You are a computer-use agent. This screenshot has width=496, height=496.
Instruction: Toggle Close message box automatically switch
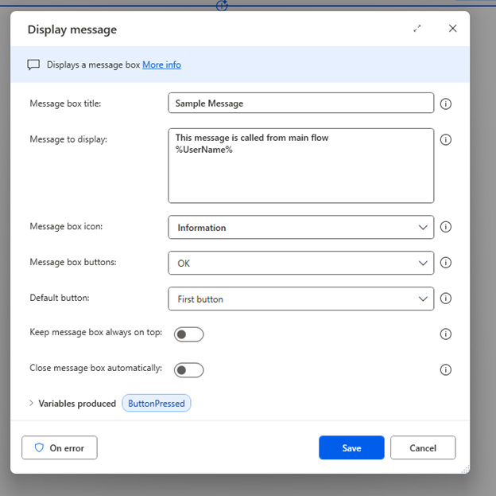(x=189, y=369)
